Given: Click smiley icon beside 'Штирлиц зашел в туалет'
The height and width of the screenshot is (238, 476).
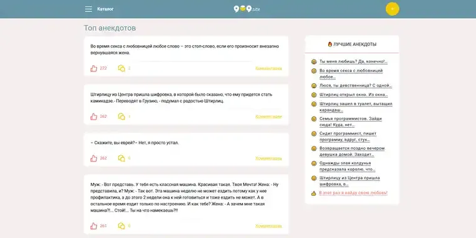Looking at the screenshot, I should click(314, 104).
